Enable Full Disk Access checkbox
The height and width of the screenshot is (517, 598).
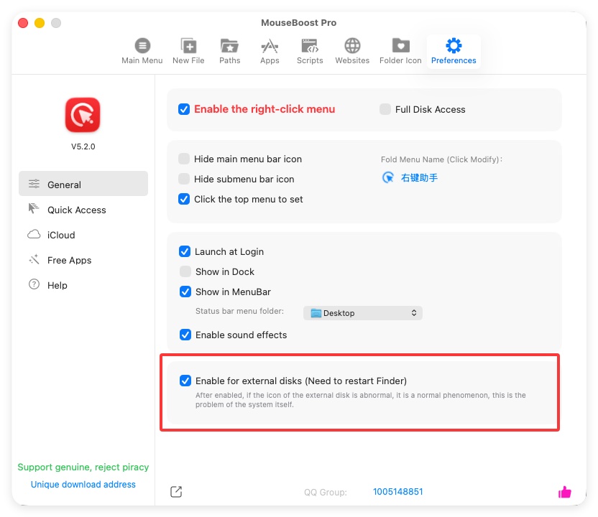click(385, 109)
